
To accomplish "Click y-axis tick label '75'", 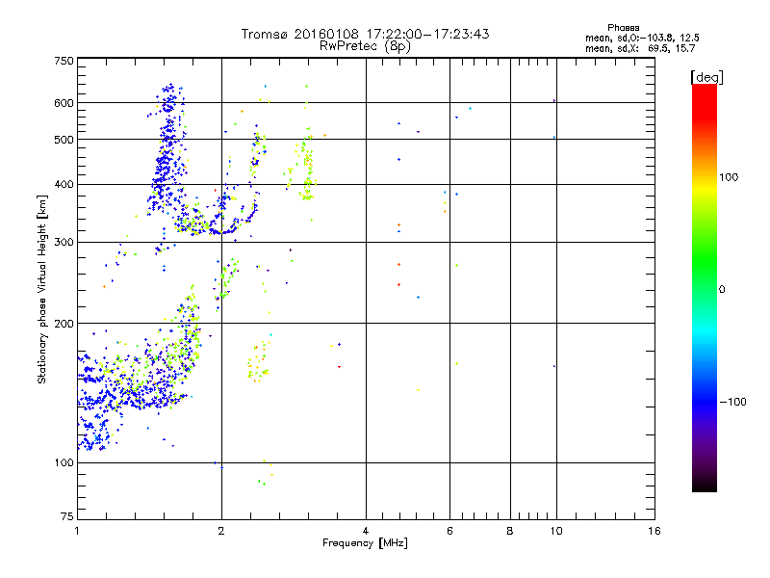I will tap(67, 516).
